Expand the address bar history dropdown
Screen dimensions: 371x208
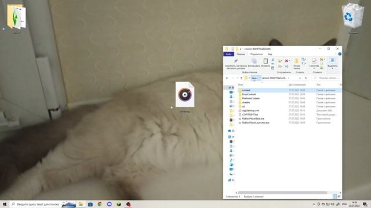300,78
